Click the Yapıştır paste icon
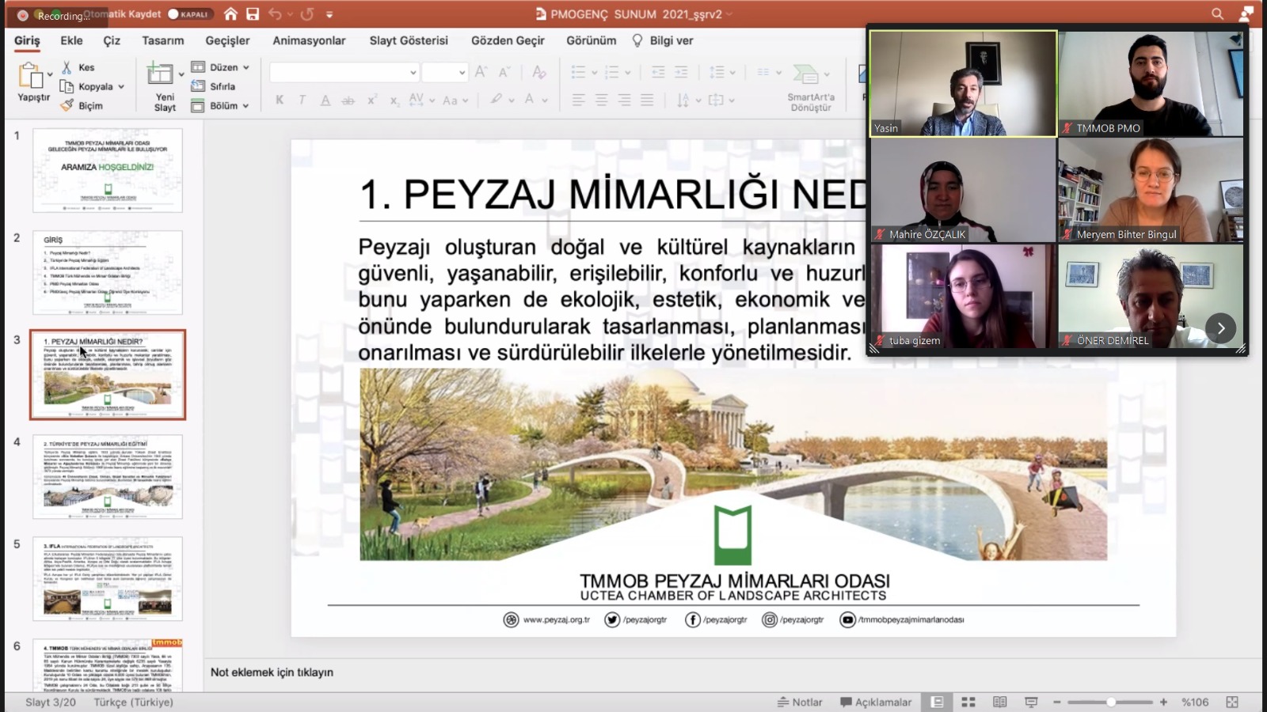 31,76
